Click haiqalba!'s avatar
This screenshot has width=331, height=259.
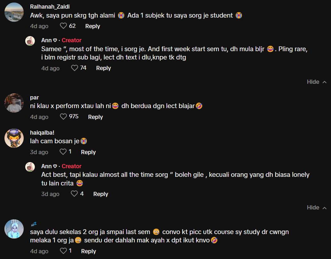pyautogui.click(x=14, y=138)
